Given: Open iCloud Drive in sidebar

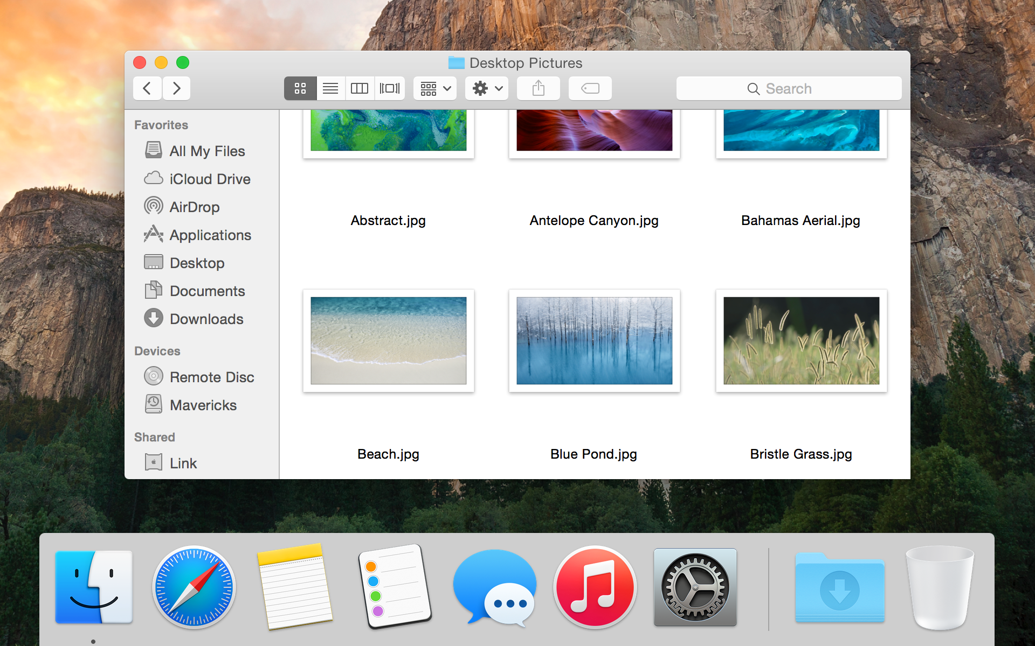Looking at the screenshot, I should pos(210,179).
